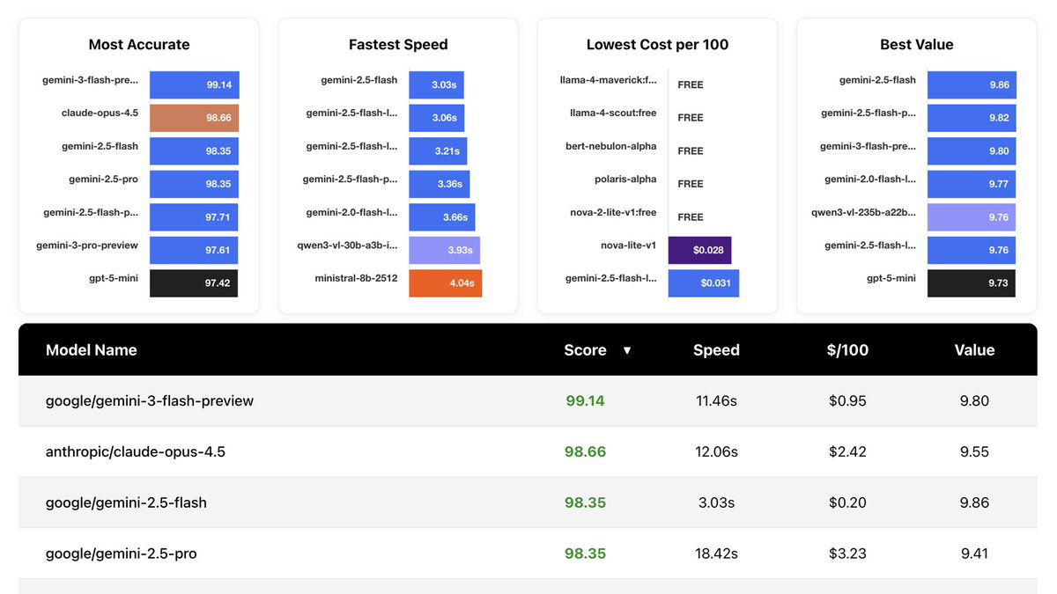
Task: Sort the table by Speed column
Action: 716,350
